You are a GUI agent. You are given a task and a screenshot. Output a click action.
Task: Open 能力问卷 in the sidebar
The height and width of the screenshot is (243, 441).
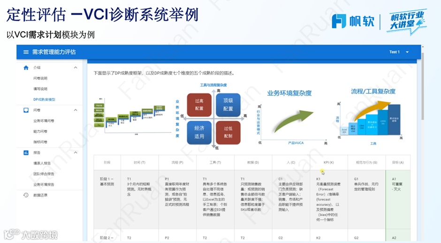tap(40, 131)
